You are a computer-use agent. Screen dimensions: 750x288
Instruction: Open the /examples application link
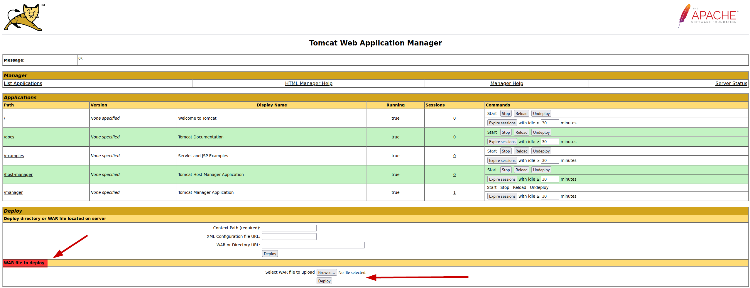click(14, 156)
